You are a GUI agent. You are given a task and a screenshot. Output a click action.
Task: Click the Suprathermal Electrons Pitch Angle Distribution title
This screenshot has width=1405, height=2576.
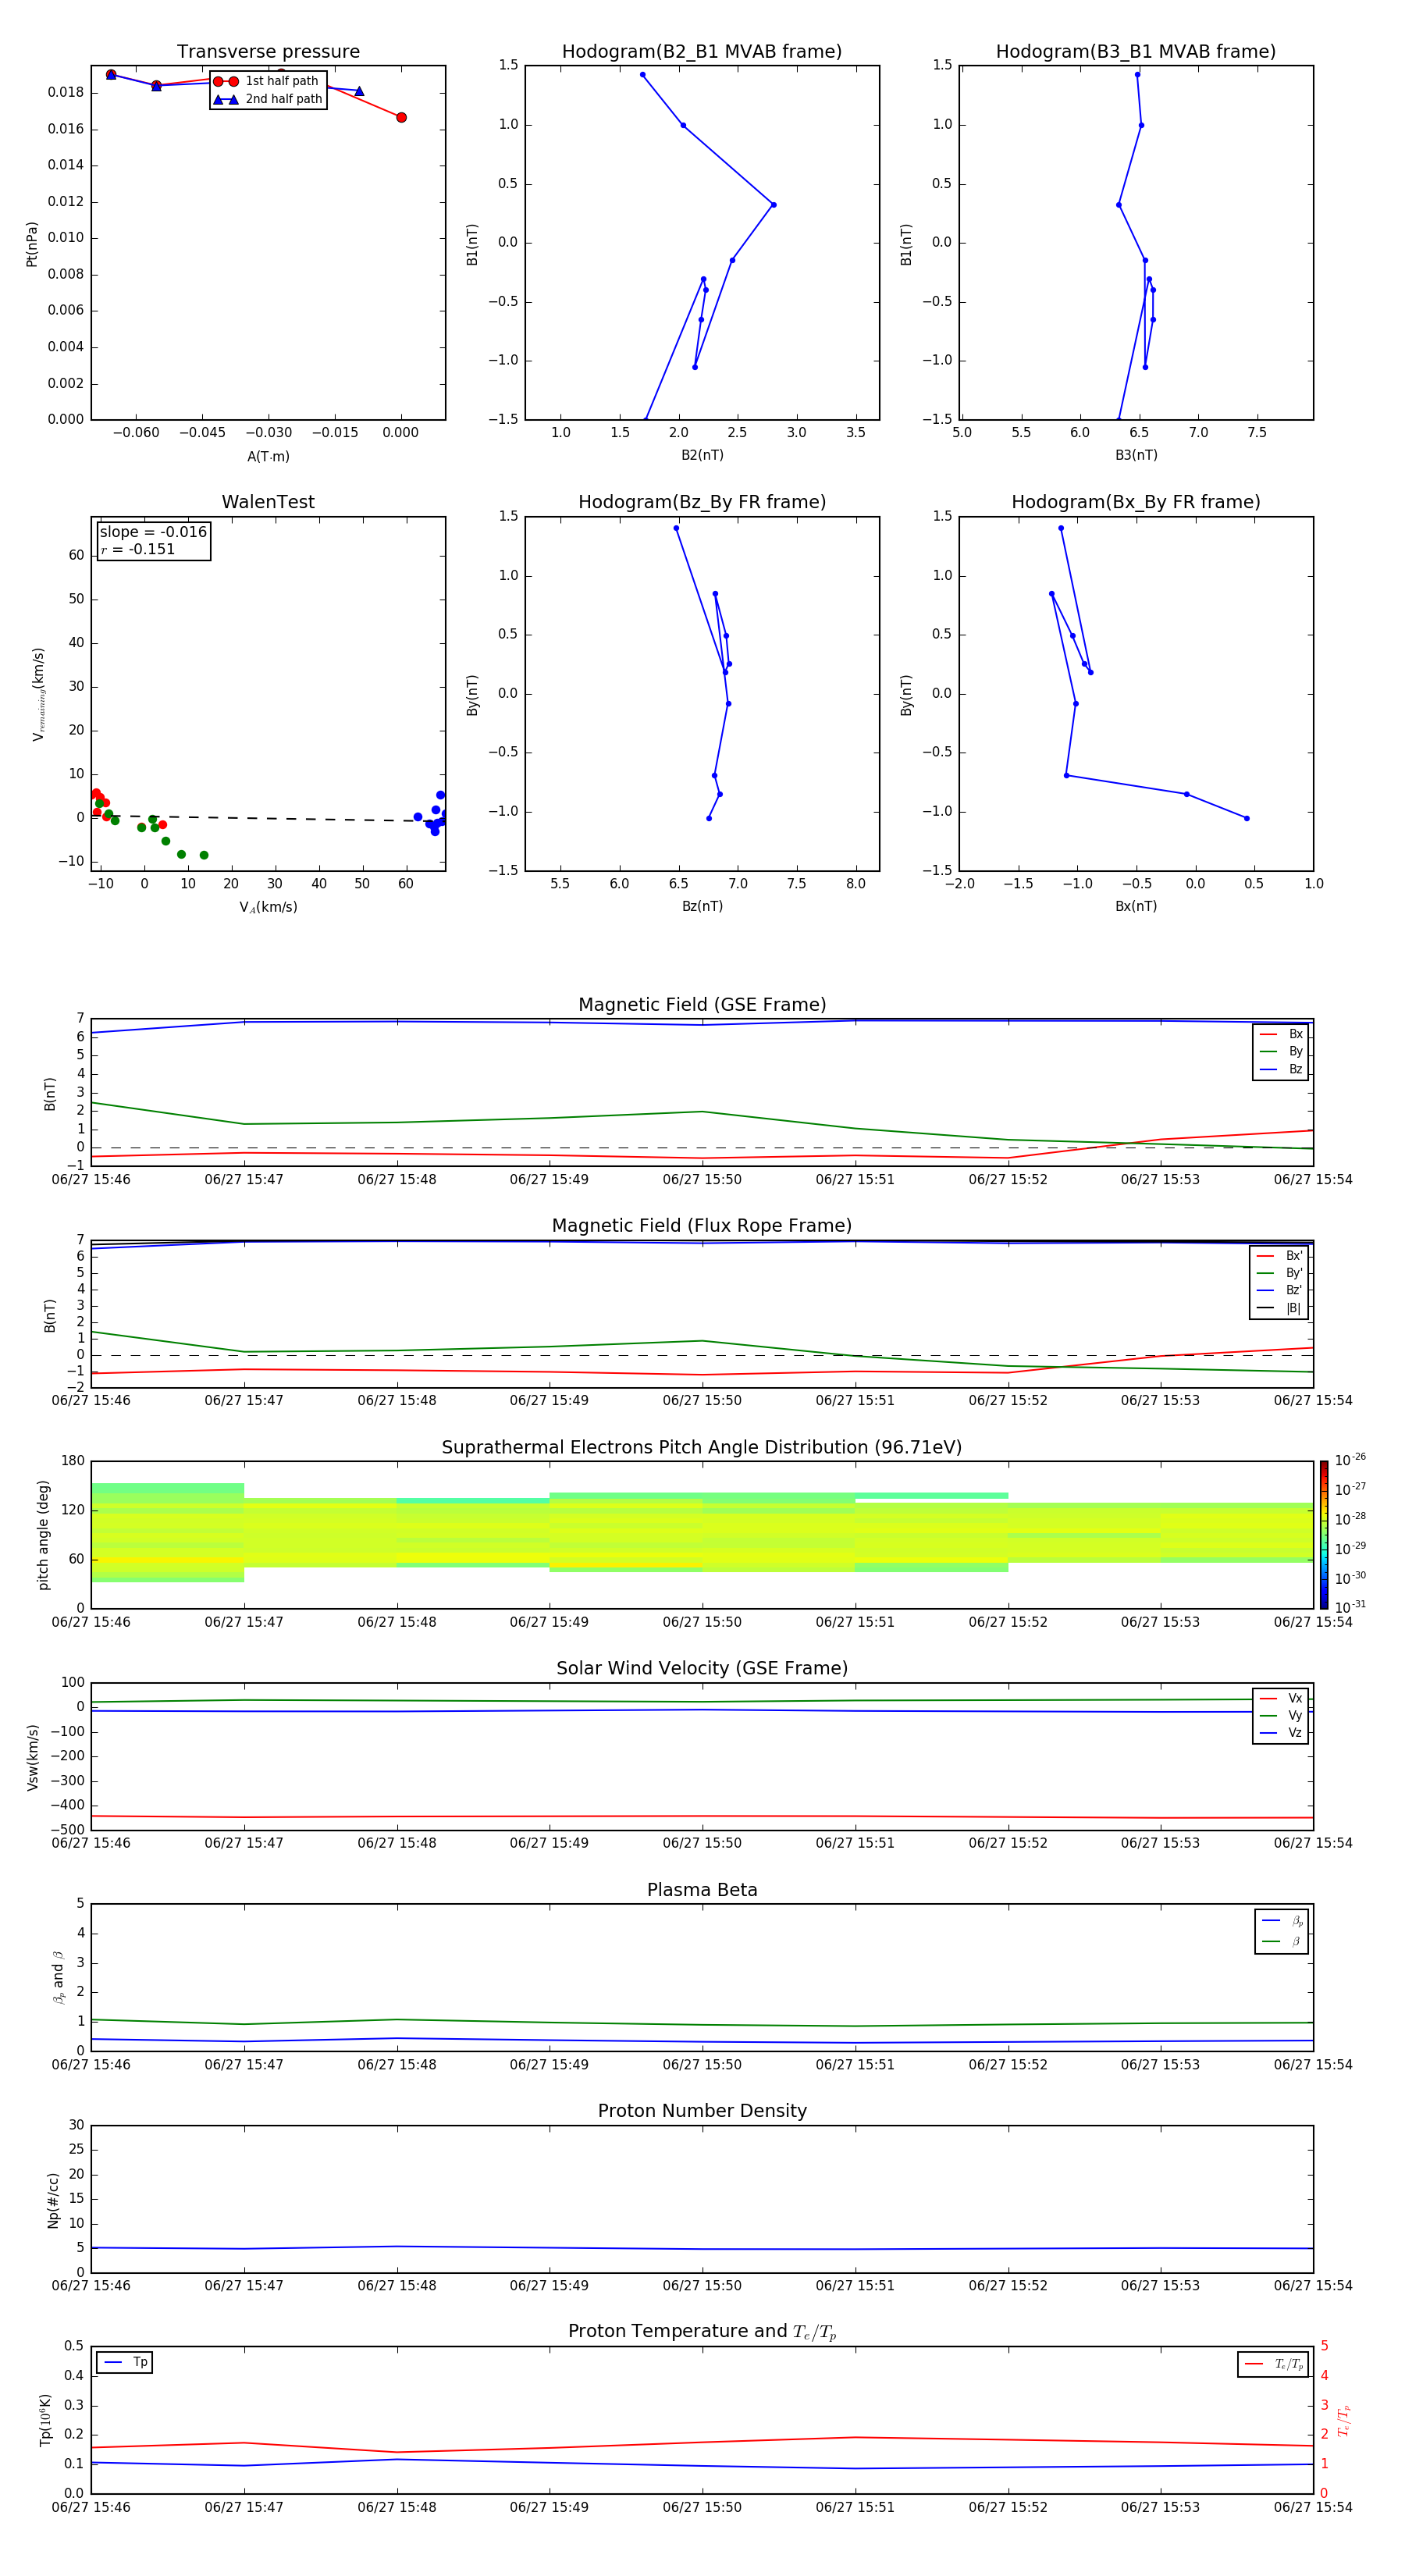(x=702, y=1448)
